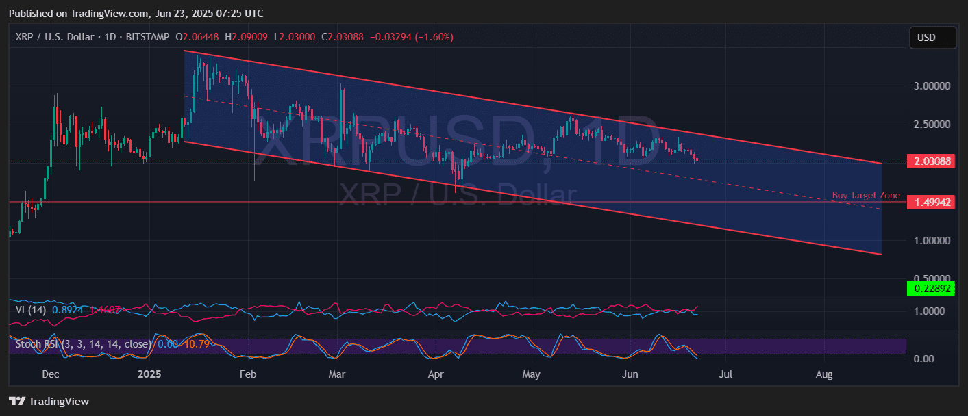Viewport: 968px width, 416px height.
Task: Select the orange Stoch RSI value 10.79
Action: click(199, 344)
